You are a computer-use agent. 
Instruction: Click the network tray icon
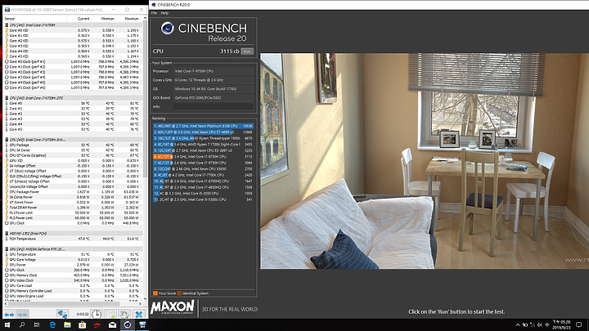pos(532,325)
